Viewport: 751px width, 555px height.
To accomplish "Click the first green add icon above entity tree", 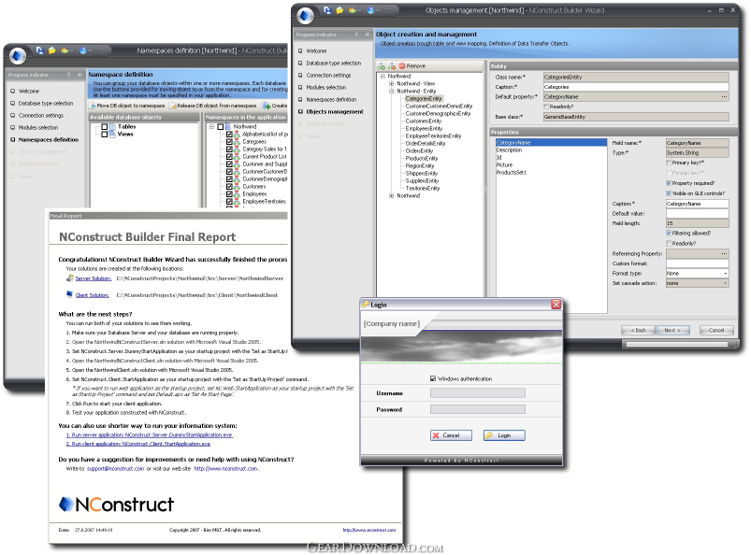I will [381, 66].
